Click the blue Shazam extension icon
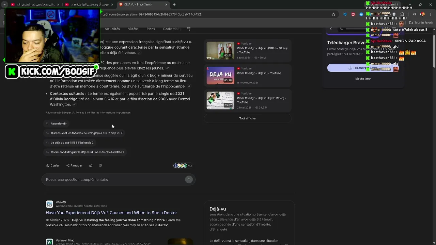The image size is (436, 245). [x=361, y=14]
